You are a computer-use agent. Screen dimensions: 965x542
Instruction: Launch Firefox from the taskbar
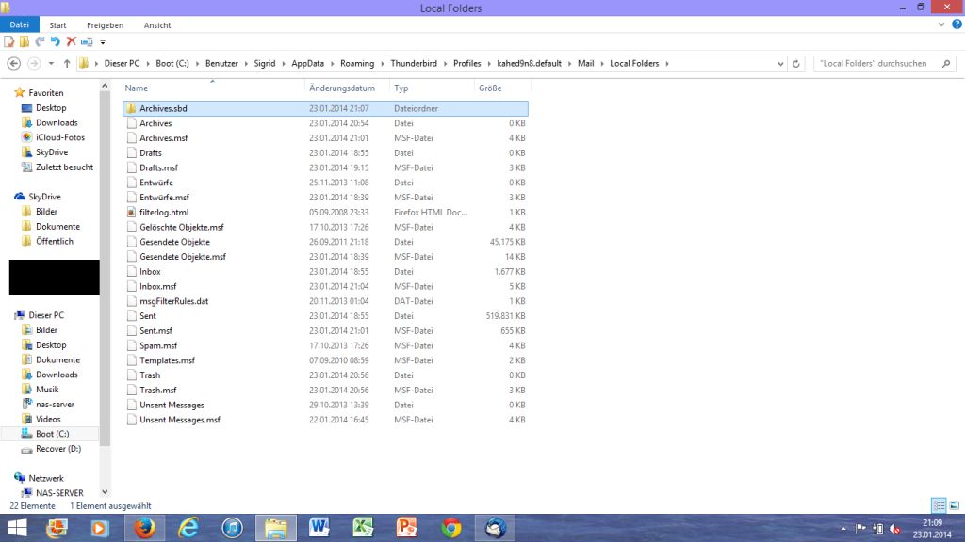(144, 528)
